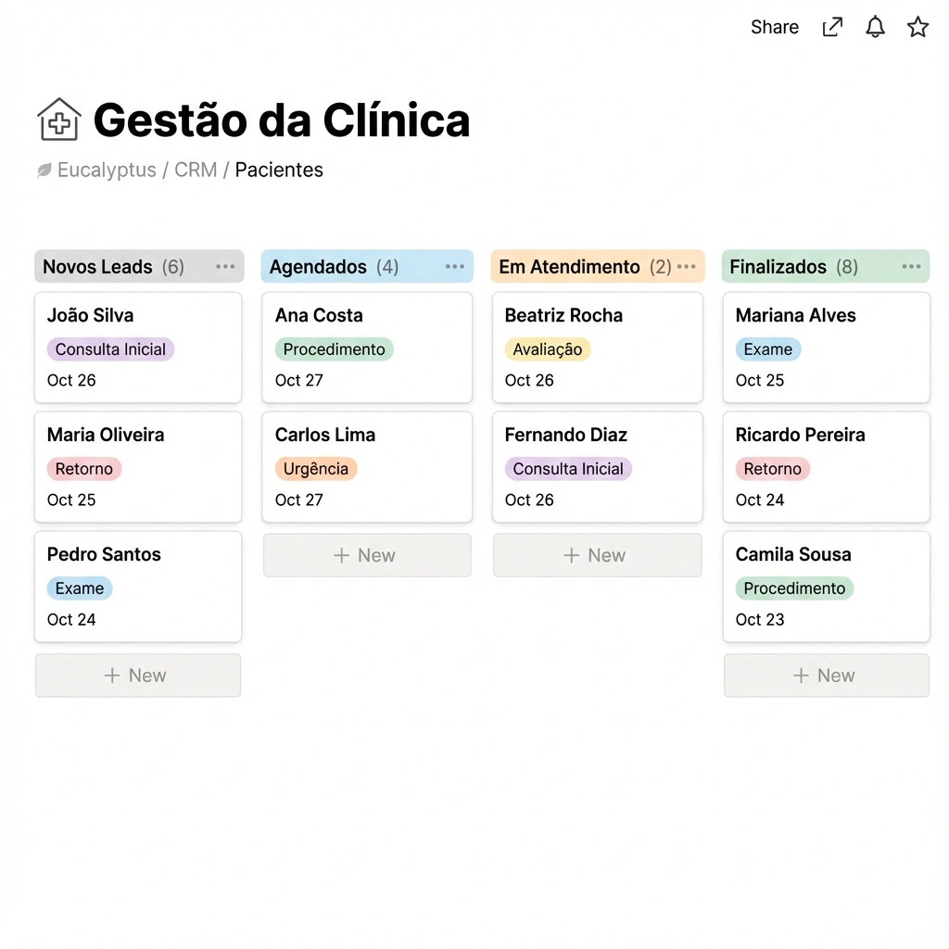The width and height of the screenshot is (949, 949).
Task: Favorite this page with star icon
Action: pyautogui.click(x=917, y=27)
